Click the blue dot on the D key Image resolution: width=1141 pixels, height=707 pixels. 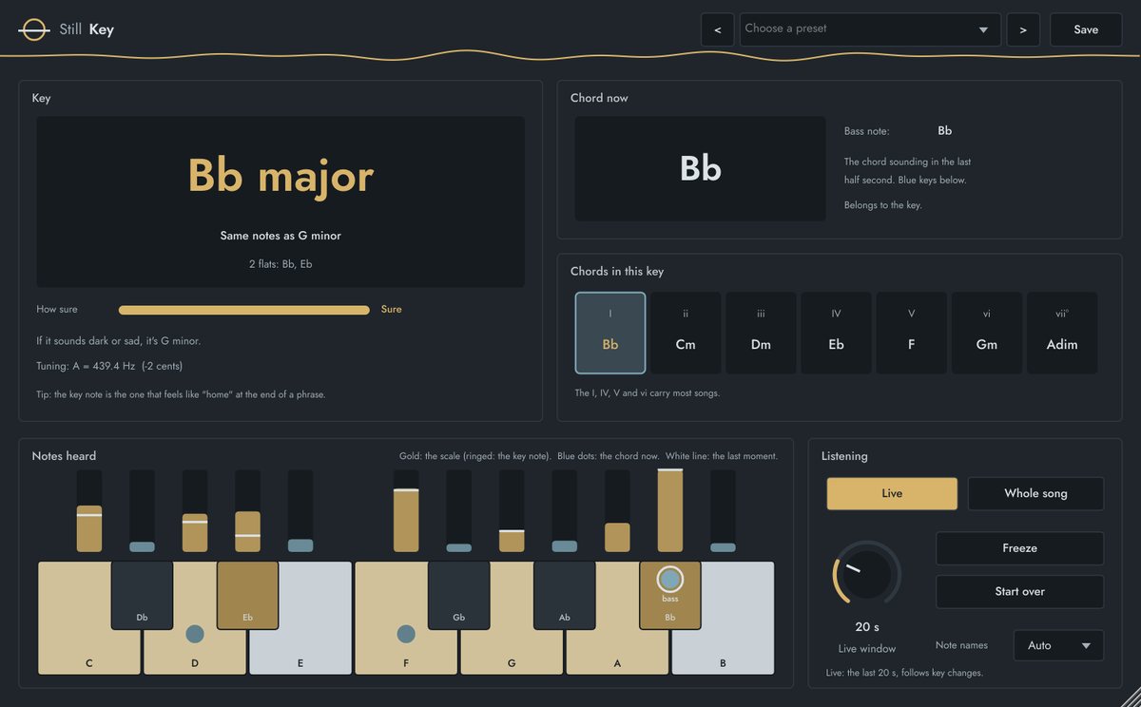[x=195, y=634]
